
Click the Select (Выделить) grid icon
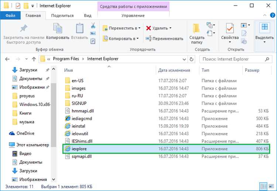click(264, 27)
